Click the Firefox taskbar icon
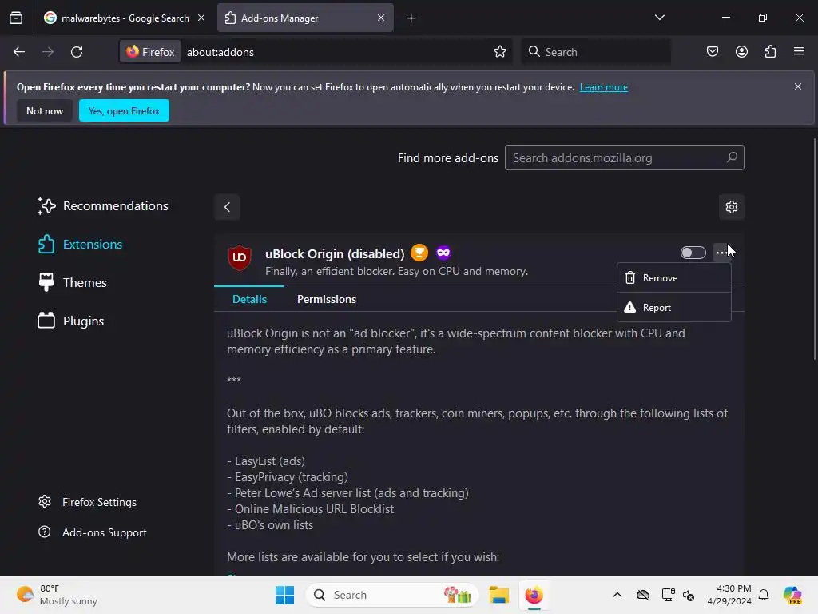Image resolution: width=818 pixels, height=614 pixels. coord(534,595)
